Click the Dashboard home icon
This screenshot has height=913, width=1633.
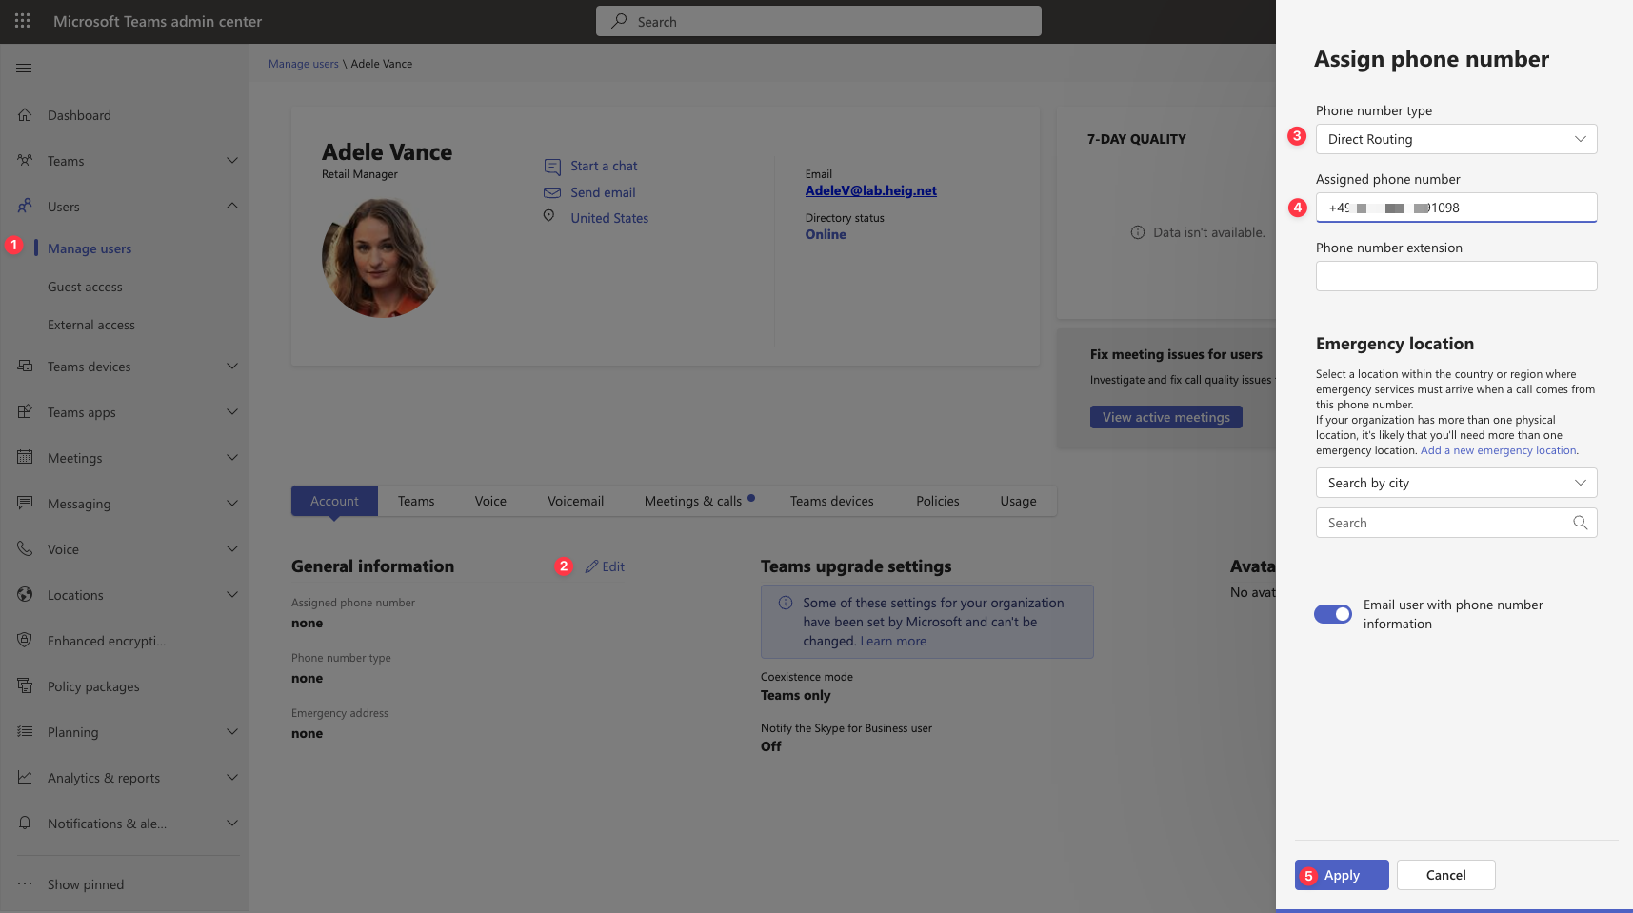tap(25, 114)
